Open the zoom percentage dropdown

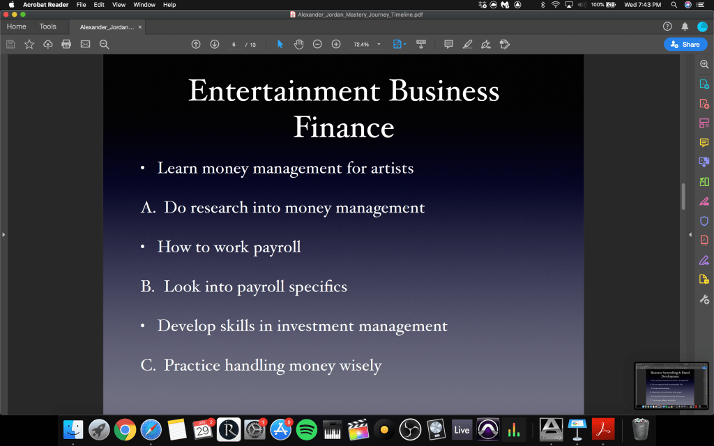click(x=379, y=45)
